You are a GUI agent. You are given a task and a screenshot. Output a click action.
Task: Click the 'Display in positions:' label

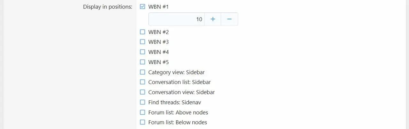[x=107, y=7]
